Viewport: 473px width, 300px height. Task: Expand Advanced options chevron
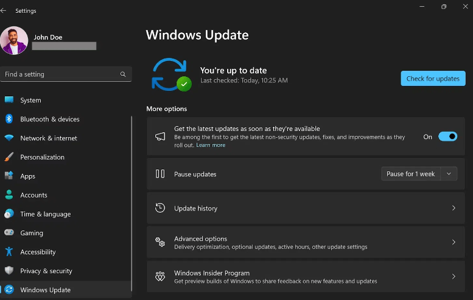tap(454, 242)
